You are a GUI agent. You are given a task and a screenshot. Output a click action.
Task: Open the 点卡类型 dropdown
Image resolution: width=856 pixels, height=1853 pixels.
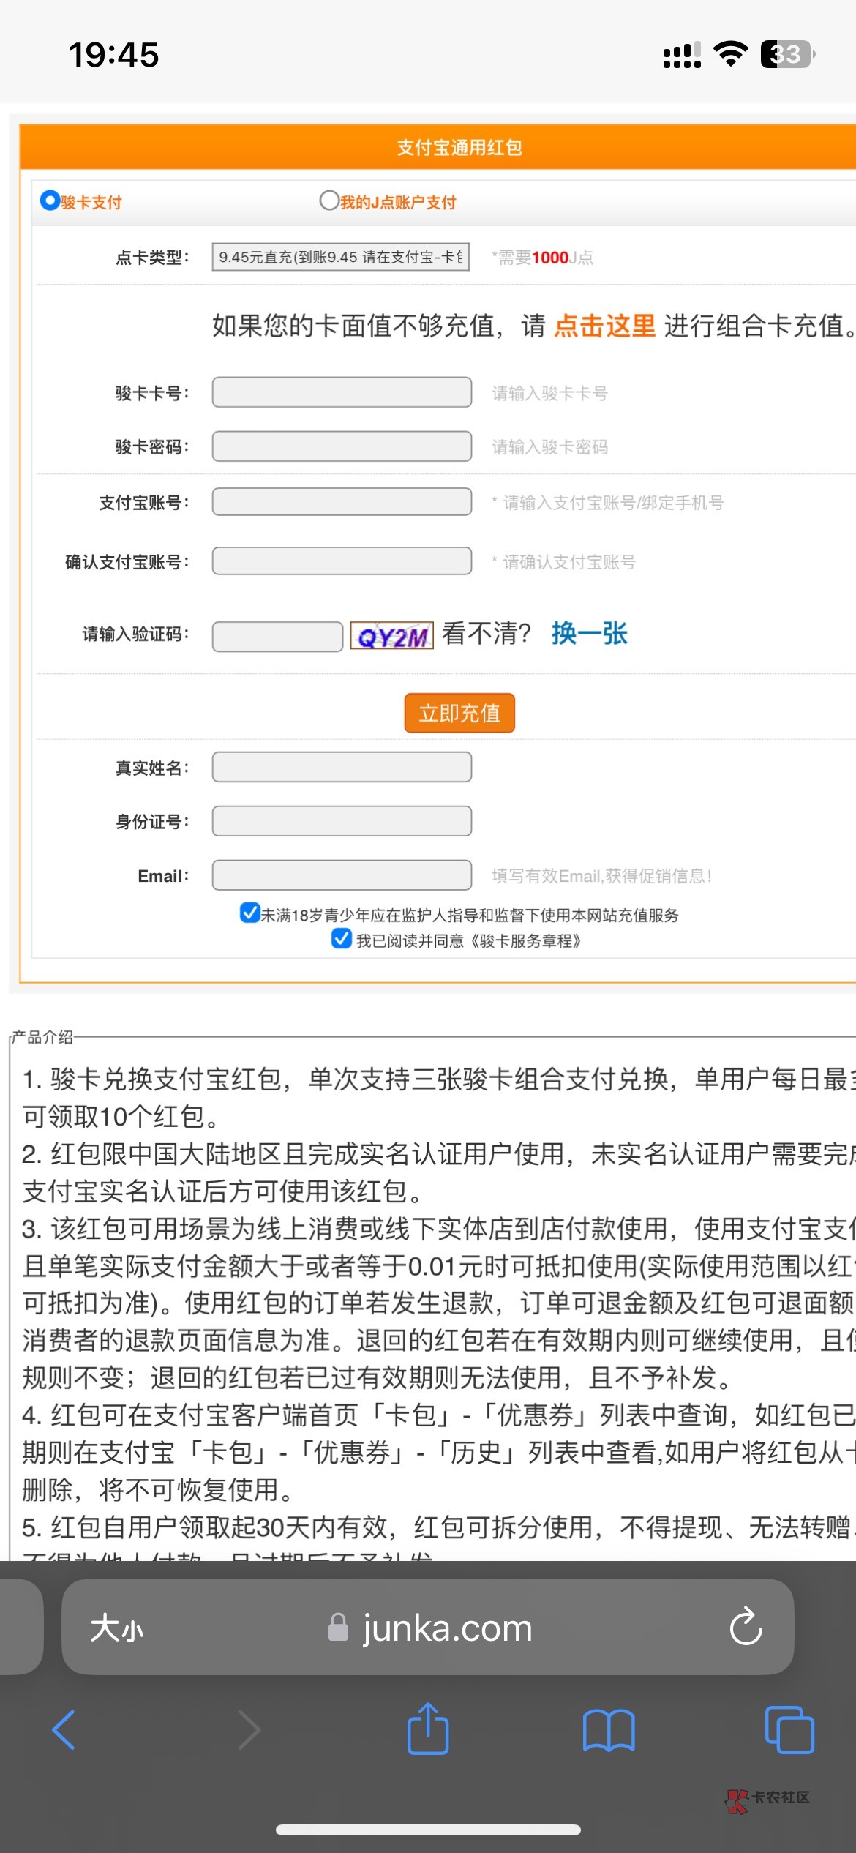coord(341,257)
